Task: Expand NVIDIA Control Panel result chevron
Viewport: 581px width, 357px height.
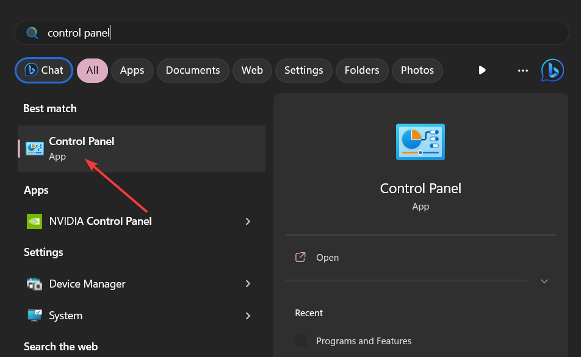Action: (x=248, y=221)
